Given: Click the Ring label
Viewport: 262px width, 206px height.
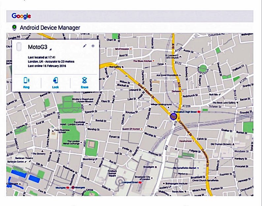Looking at the screenshot, I should [26, 87].
